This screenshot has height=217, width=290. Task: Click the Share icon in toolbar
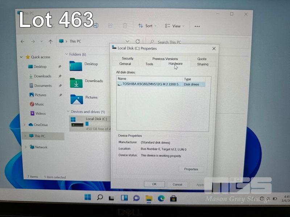110,26
